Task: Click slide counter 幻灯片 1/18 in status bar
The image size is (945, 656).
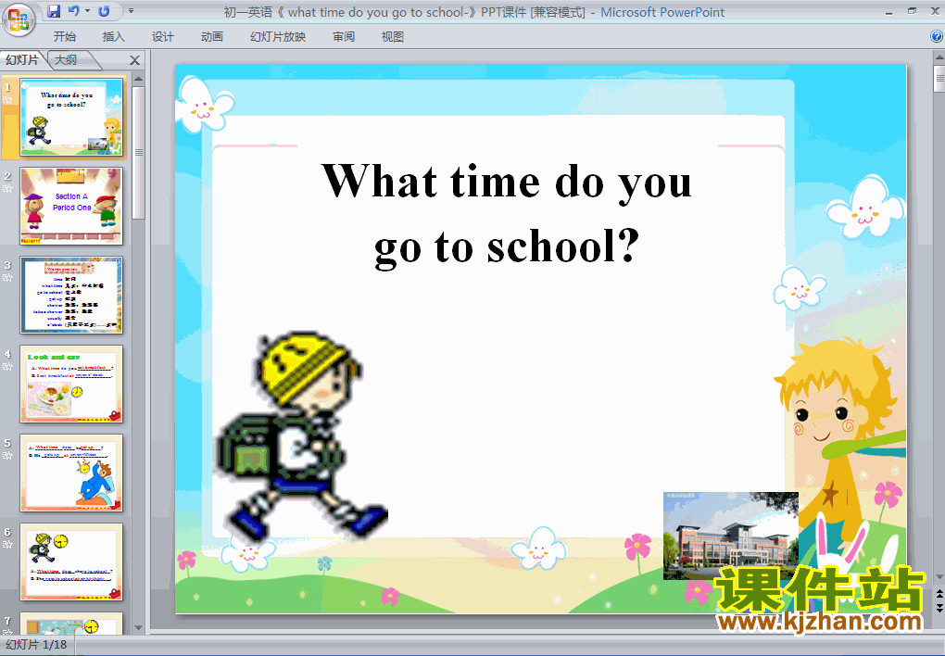Action: coord(36,645)
